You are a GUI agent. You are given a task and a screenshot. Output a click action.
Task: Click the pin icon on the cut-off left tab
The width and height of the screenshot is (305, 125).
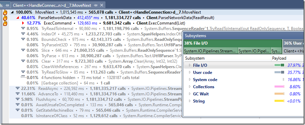point(7,5)
